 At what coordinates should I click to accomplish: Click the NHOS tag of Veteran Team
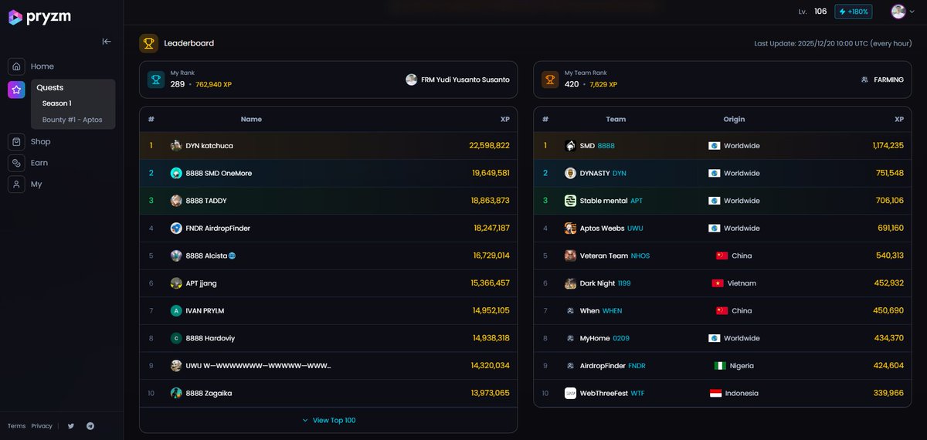click(x=640, y=256)
